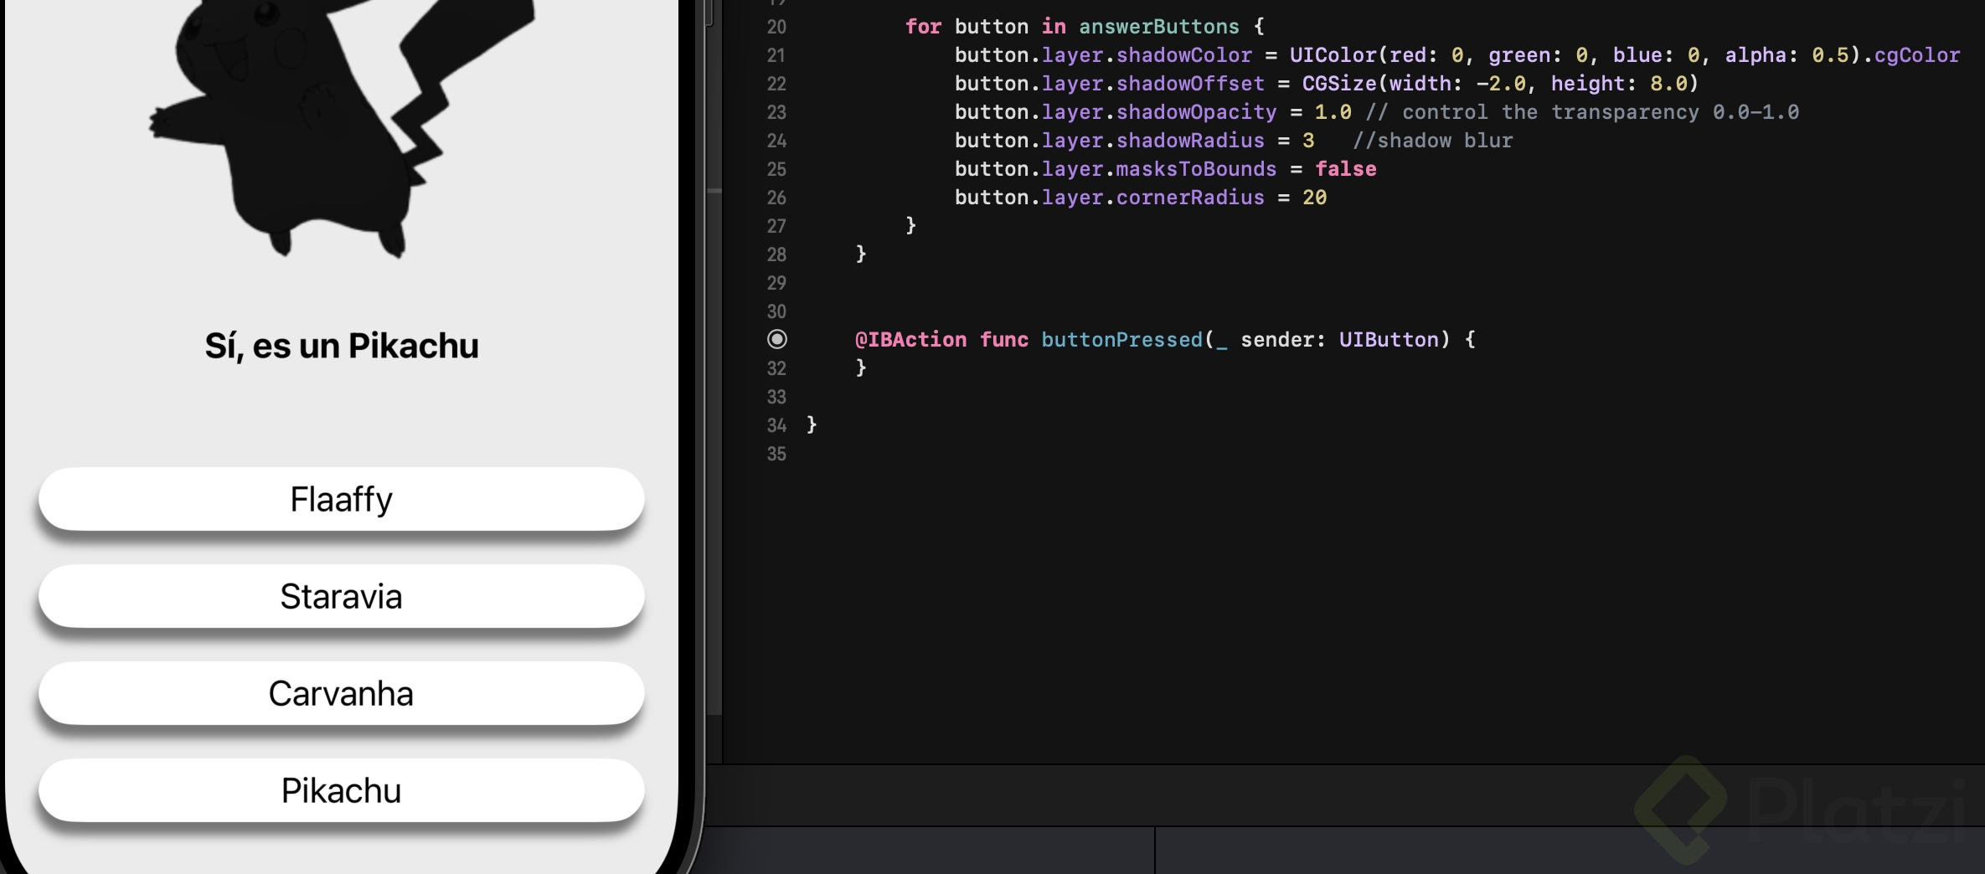Click line number 28 in the gutter

[776, 254]
